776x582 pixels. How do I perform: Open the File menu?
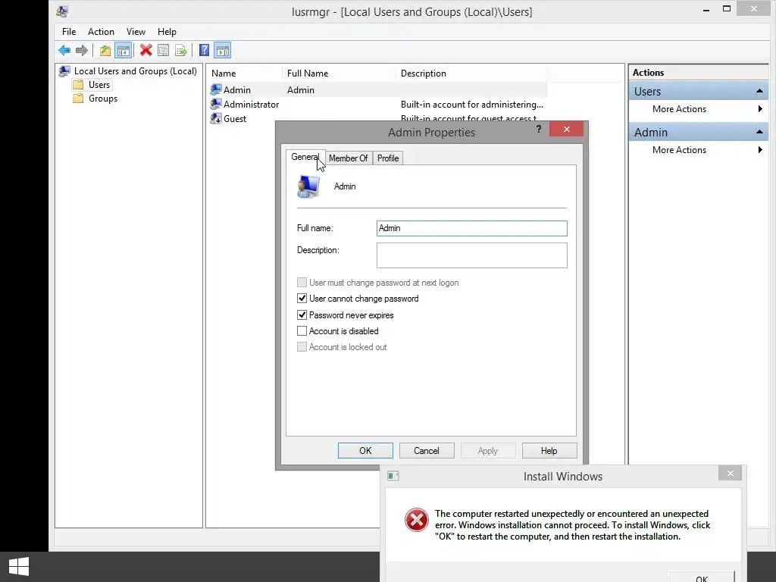[x=69, y=32]
